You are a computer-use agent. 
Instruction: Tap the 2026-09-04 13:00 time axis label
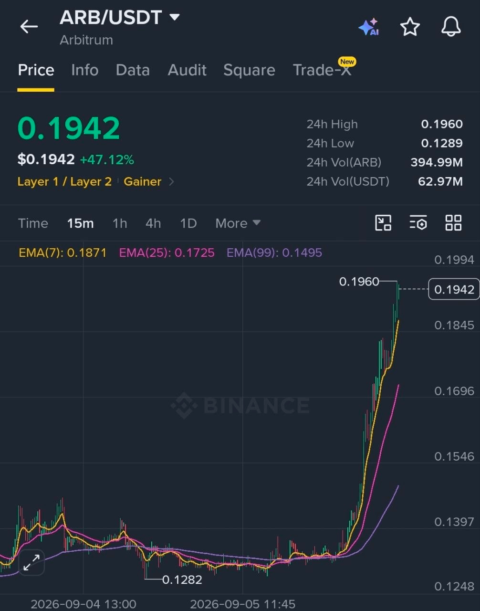click(x=83, y=604)
